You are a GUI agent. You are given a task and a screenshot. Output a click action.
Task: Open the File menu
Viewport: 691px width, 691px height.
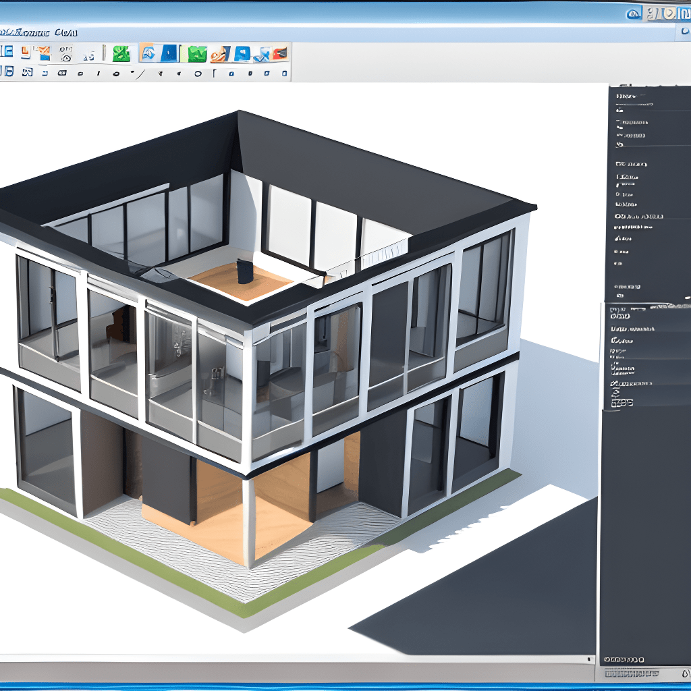pos(10,32)
